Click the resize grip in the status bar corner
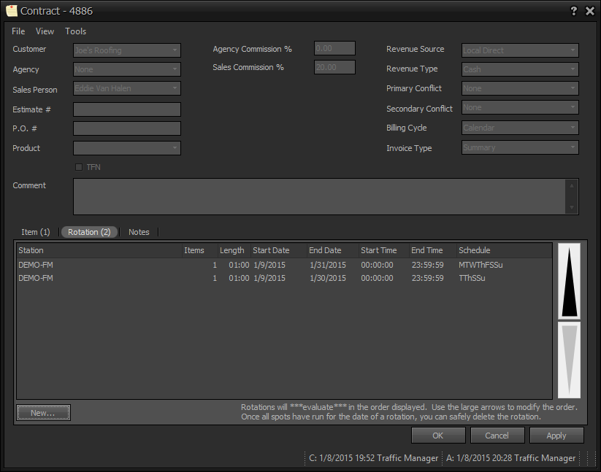Screen dimensions: 601x472 [592, 459]
